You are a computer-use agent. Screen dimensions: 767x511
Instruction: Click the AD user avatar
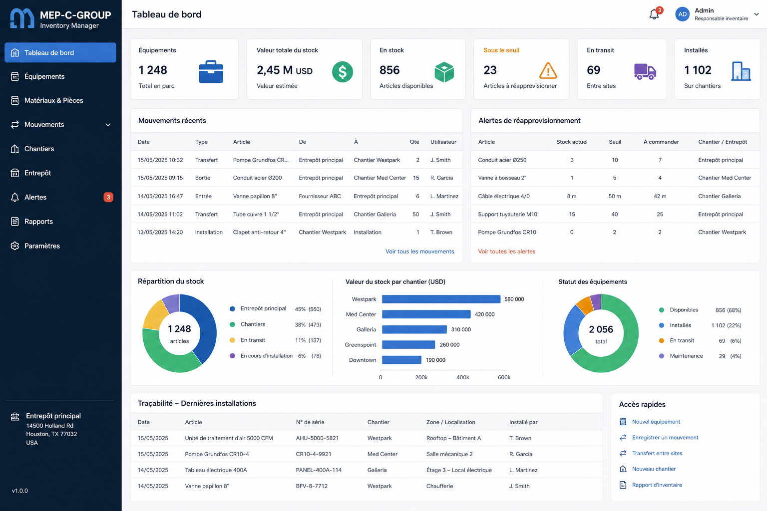pos(682,14)
